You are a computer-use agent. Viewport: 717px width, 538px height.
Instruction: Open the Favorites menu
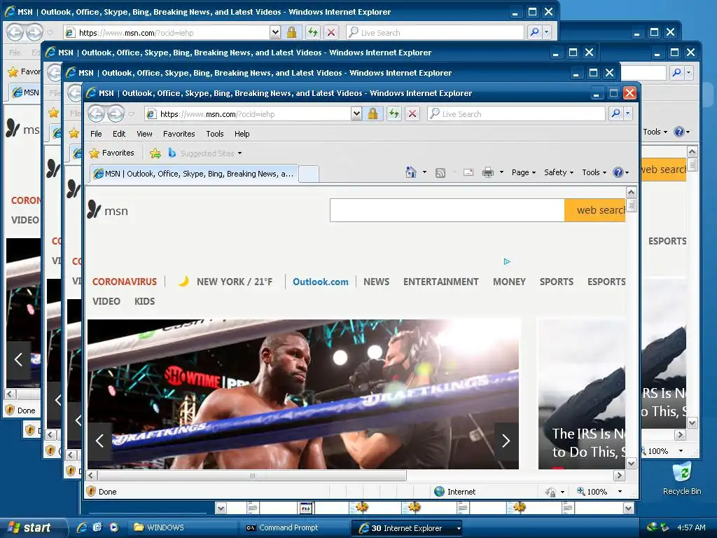[179, 134]
